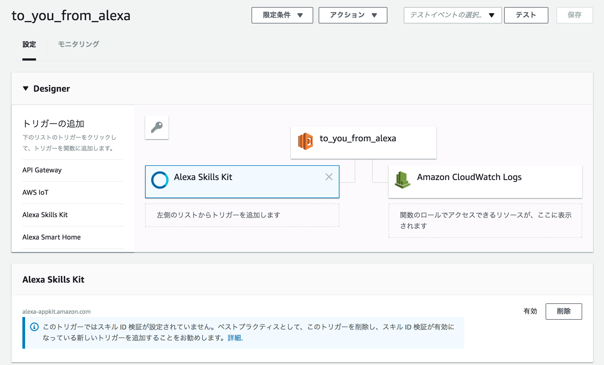604x365 pixels.
Task: Open the アクション dropdown
Action: tap(353, 15)
